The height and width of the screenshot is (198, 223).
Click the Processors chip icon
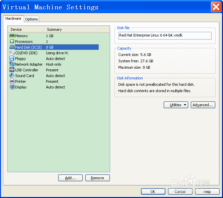[x=12, y=42]
